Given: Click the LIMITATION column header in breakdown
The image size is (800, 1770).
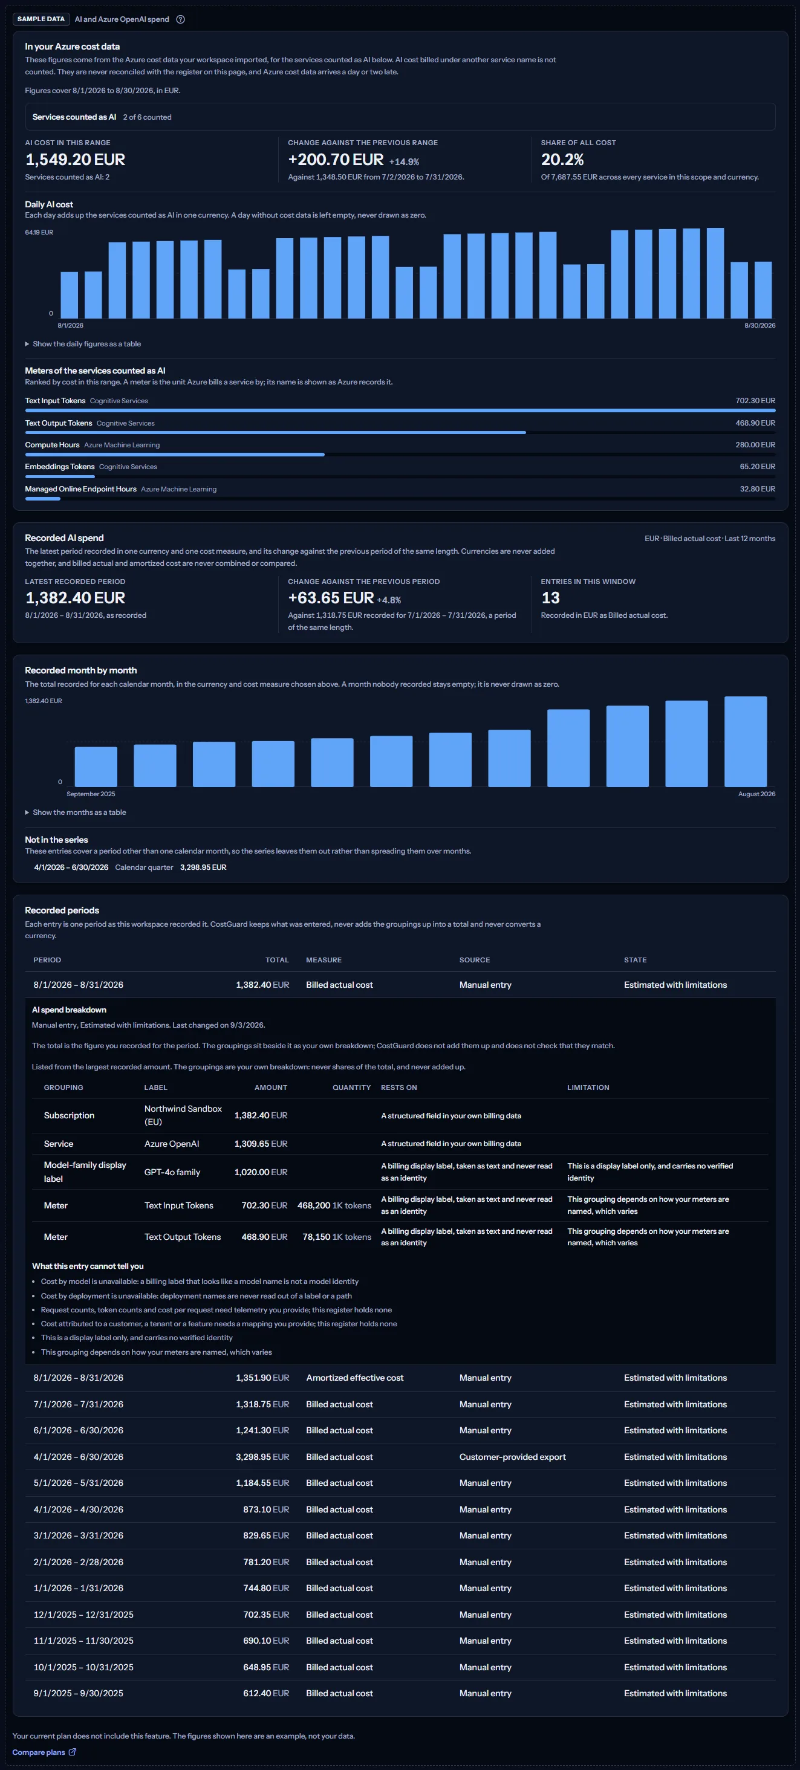Looking at the screenshot, I should coord(588,1088).
